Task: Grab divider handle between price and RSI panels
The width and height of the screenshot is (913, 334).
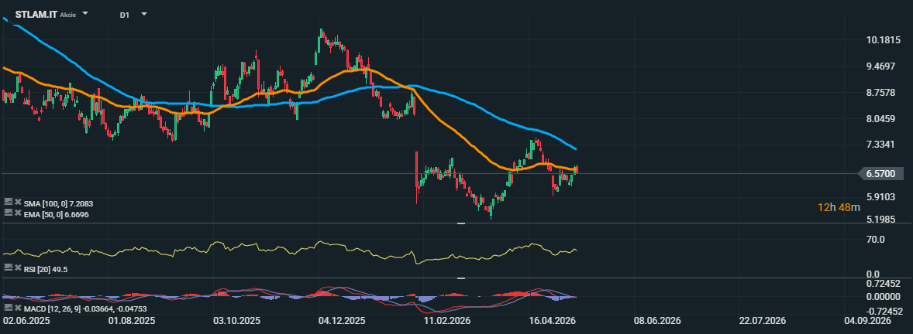Action: 461,223
